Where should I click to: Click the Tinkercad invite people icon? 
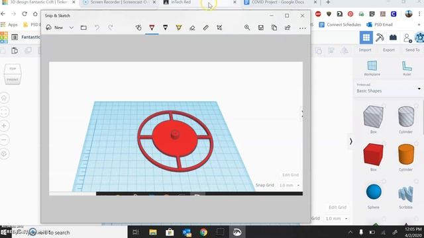click(x=407, y=38)
